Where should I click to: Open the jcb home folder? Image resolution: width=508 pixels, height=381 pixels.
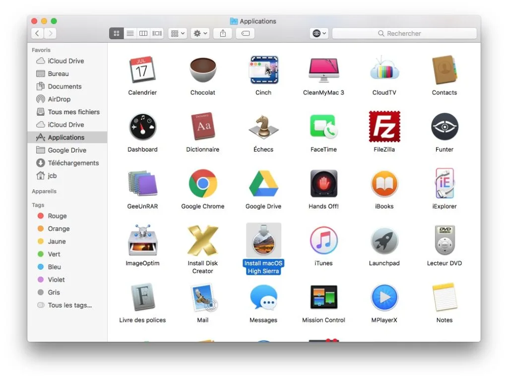67,175
